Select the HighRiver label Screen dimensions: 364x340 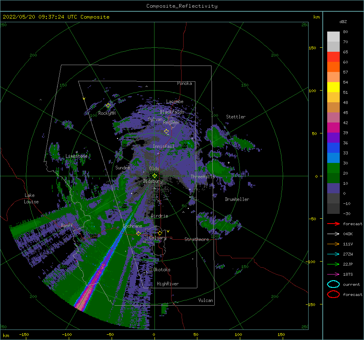pos(168,284)
